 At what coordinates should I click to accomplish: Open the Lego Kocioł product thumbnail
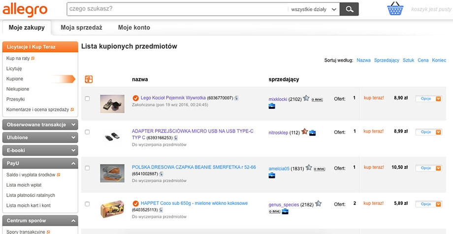(x=112, y=103)
